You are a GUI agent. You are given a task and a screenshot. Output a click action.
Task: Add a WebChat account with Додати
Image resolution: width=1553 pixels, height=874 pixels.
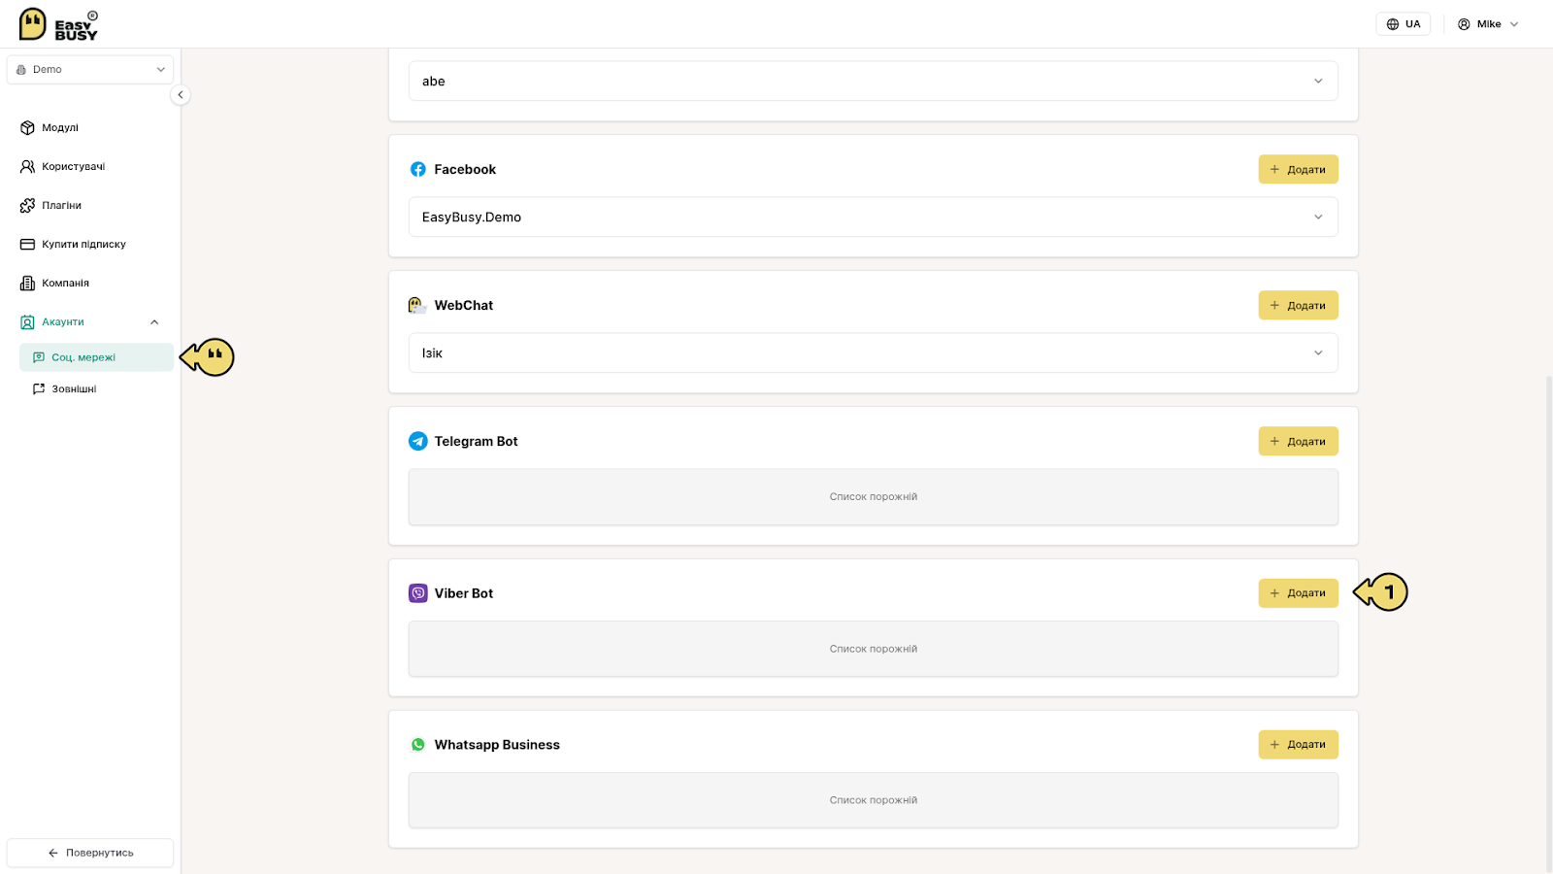(x=1299, y=305)
